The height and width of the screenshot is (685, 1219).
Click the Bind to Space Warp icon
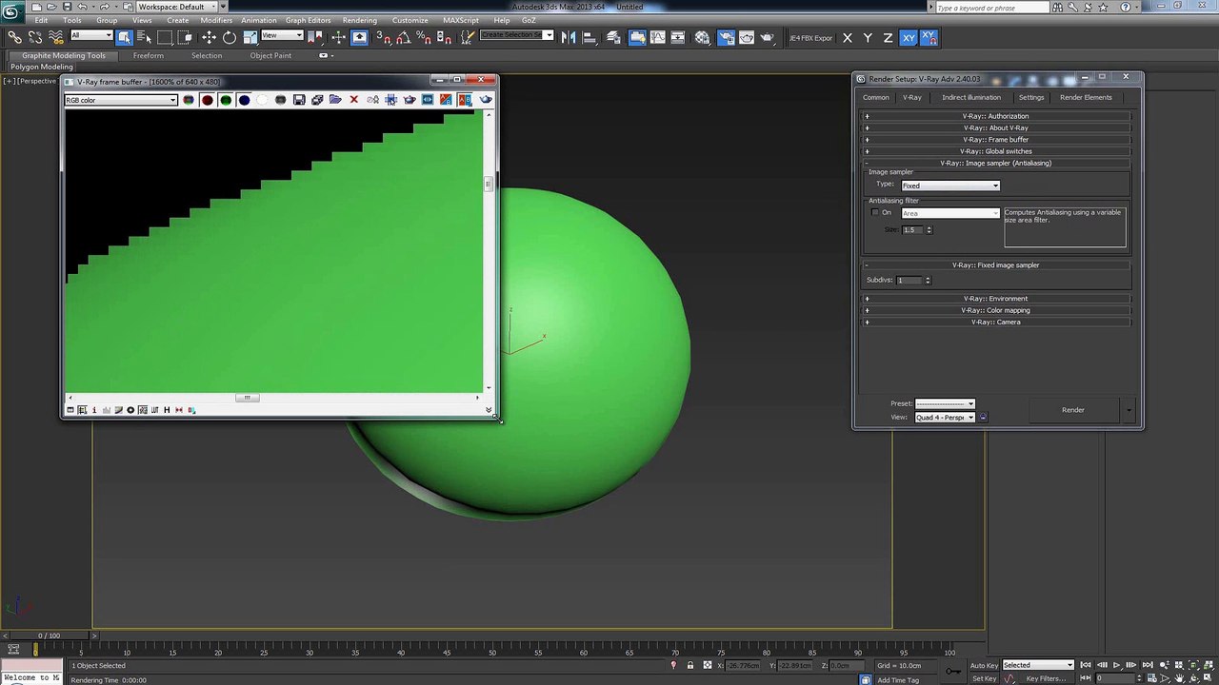point(55,37)
